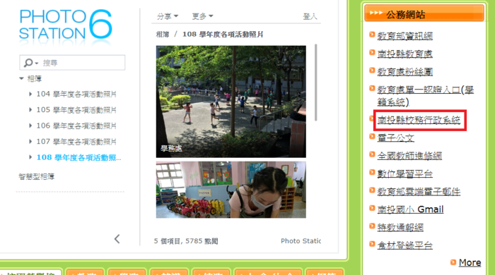
Task: Open 南投縣校務行政系統 link
Action: [419, 120]
